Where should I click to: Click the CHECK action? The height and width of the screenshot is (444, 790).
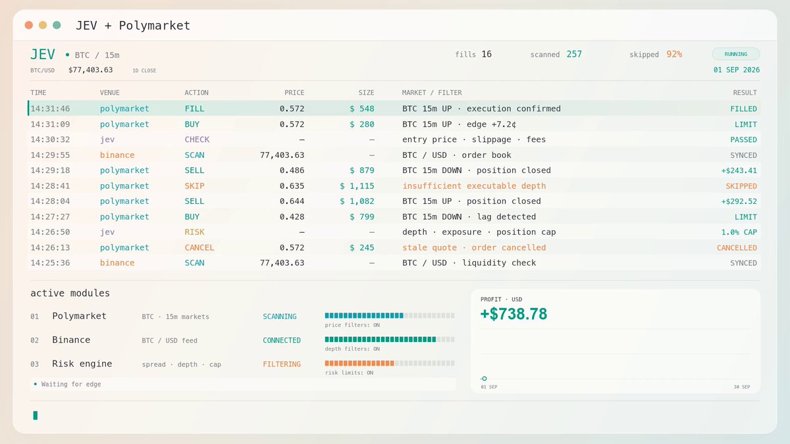point(197,139)
